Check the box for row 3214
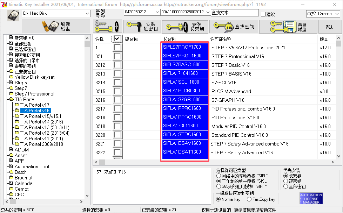Screen dimensions: 343x213 (117, 82)
